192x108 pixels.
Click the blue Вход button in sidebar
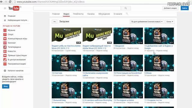(6, 86)
